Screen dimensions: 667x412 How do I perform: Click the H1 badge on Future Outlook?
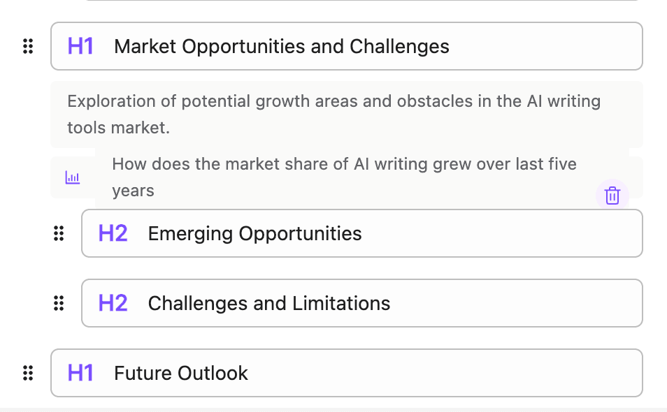point(80,373)
